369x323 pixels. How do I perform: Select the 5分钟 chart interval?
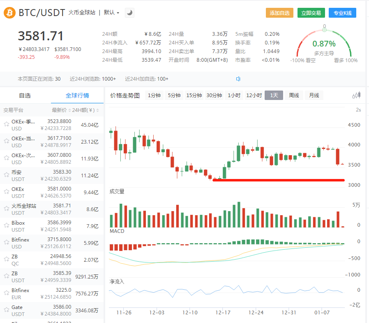174,95
